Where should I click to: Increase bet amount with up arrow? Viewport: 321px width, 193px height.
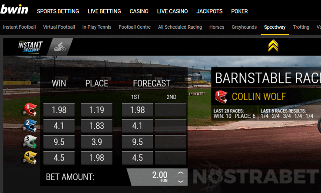[180, 173]
